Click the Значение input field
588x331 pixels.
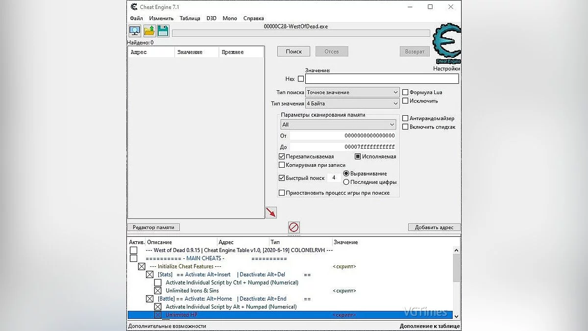382,78
